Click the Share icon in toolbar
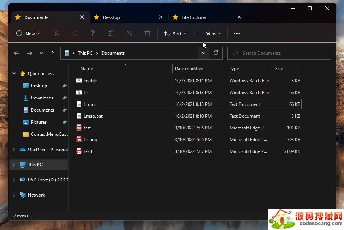This screenshot has width=344, height=230. 129,34
